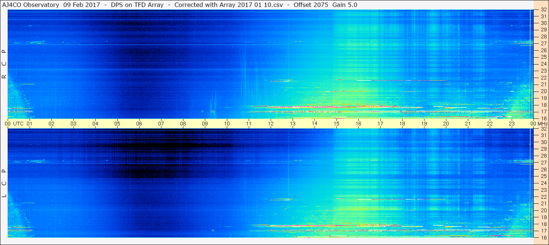Click the 20 hour mark on time axis
The height and width of the screenshot is (245, 549).
tap(446, 124)
